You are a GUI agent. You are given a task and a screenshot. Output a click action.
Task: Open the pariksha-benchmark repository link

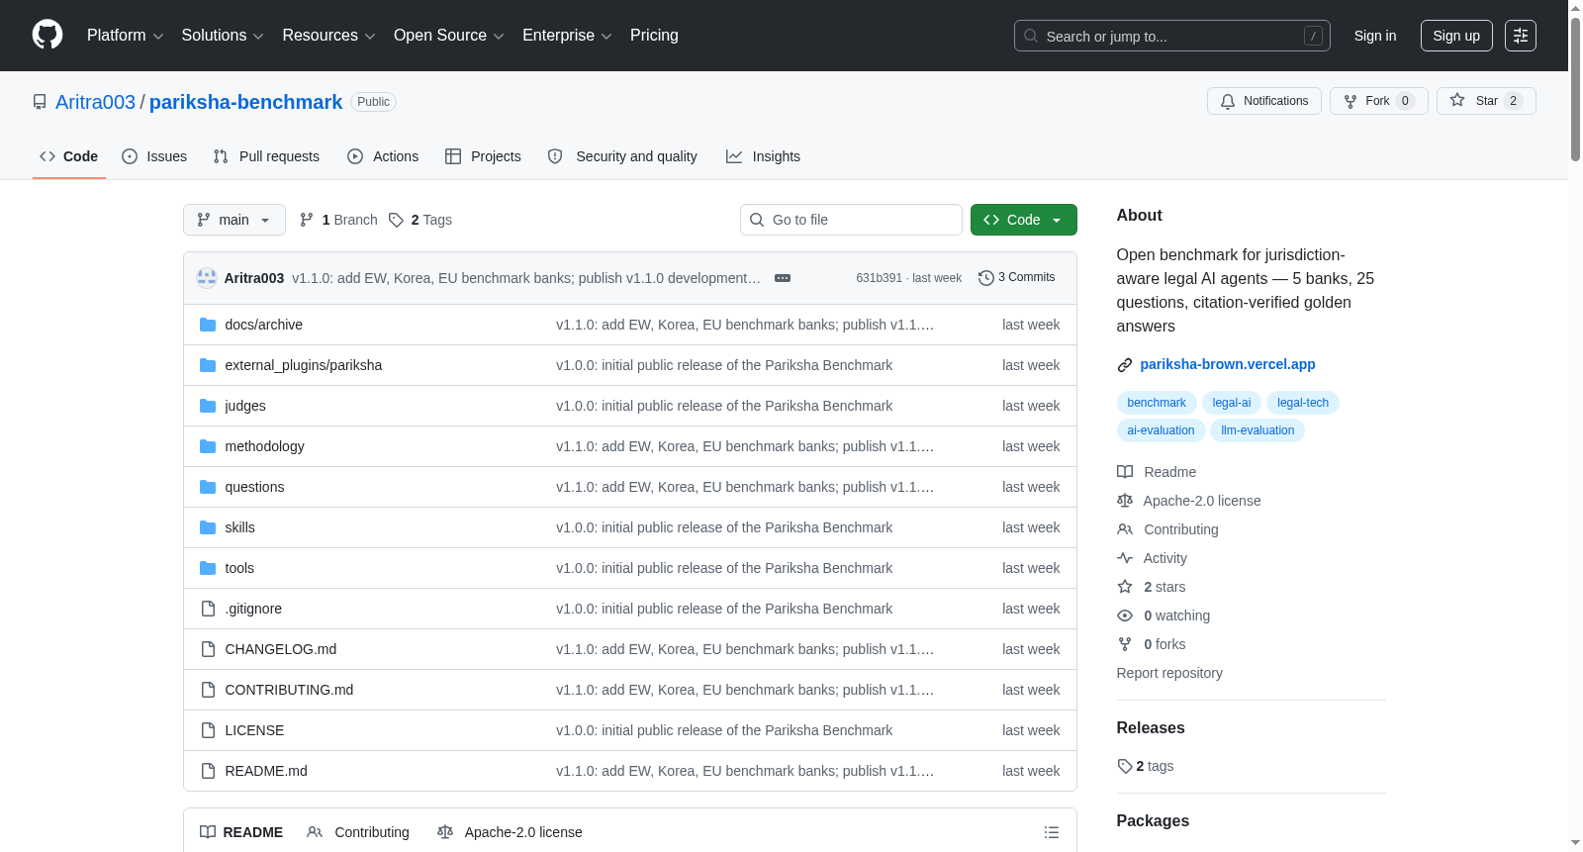coord(245,102)
